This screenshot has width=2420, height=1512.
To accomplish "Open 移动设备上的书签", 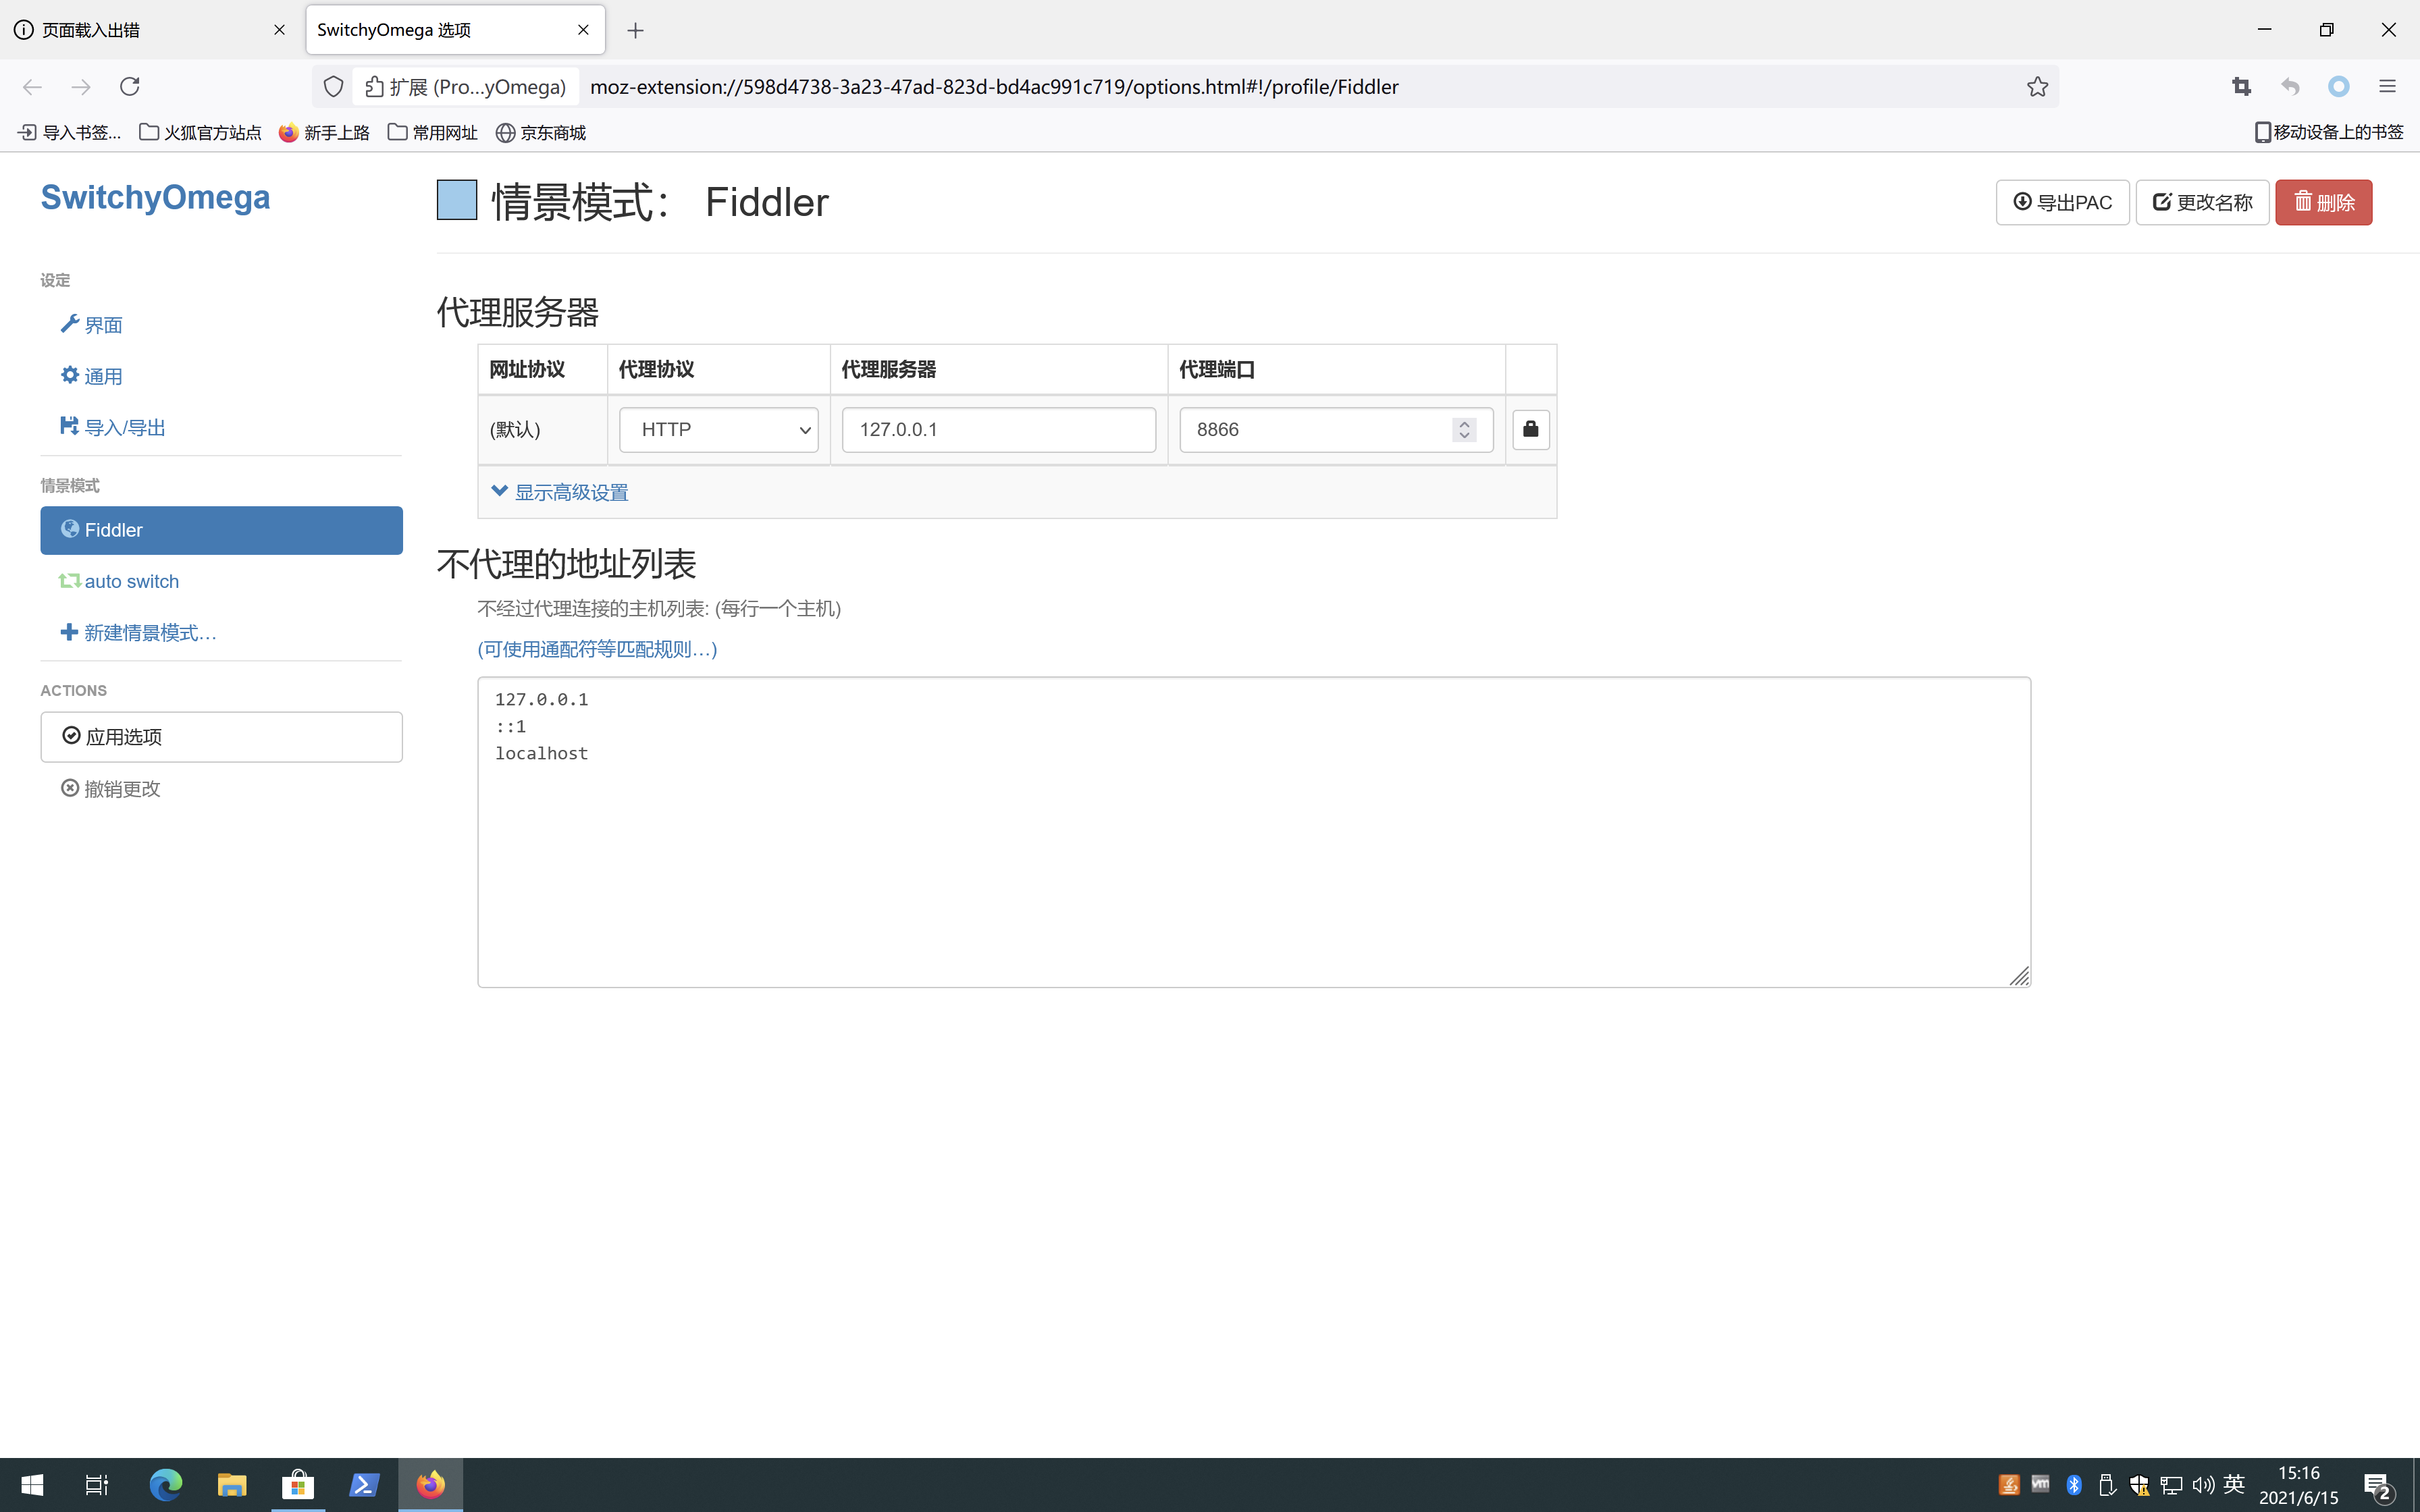I will (x=2329, y=133).
